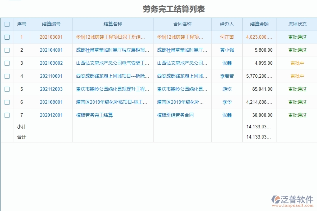Open settlement number 202103001
This screenshot has height=211, width=317.
point(50,37)
